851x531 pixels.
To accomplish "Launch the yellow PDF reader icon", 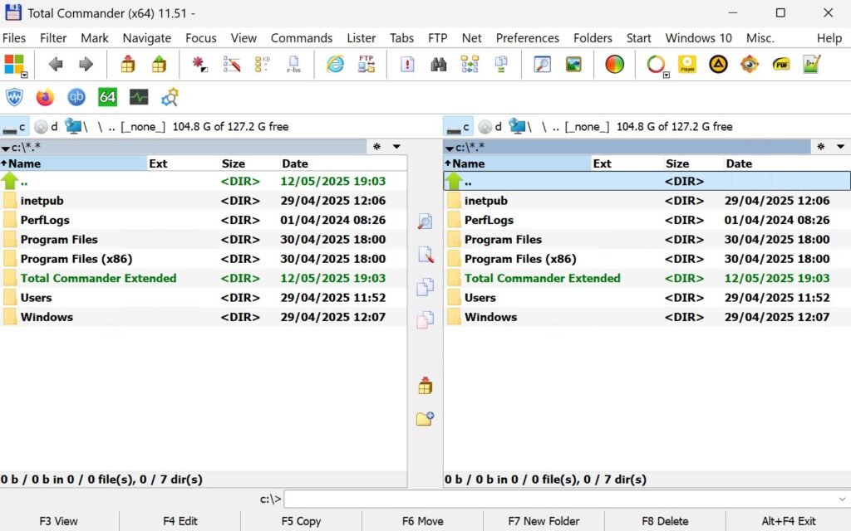I will click(781, 65).
